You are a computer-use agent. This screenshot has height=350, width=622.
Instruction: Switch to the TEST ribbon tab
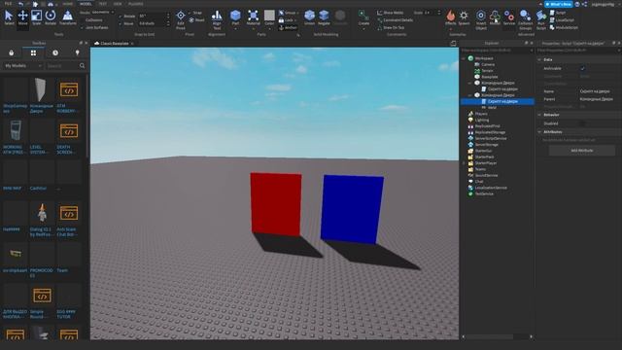pyautogui.click(x=103, y=4)
